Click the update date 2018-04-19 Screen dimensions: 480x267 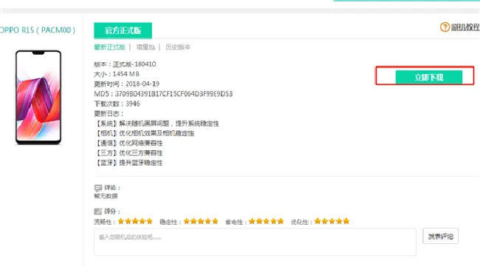click(143, 84)
